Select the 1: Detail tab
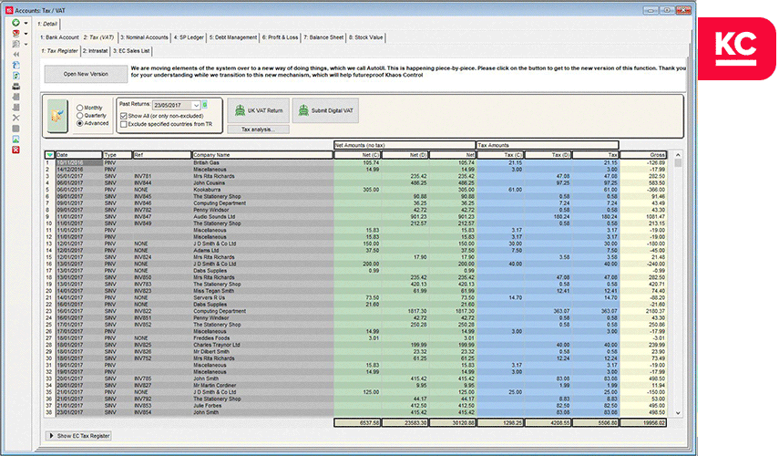Screen dimensions: 779x456 click(x=47, y=24)
